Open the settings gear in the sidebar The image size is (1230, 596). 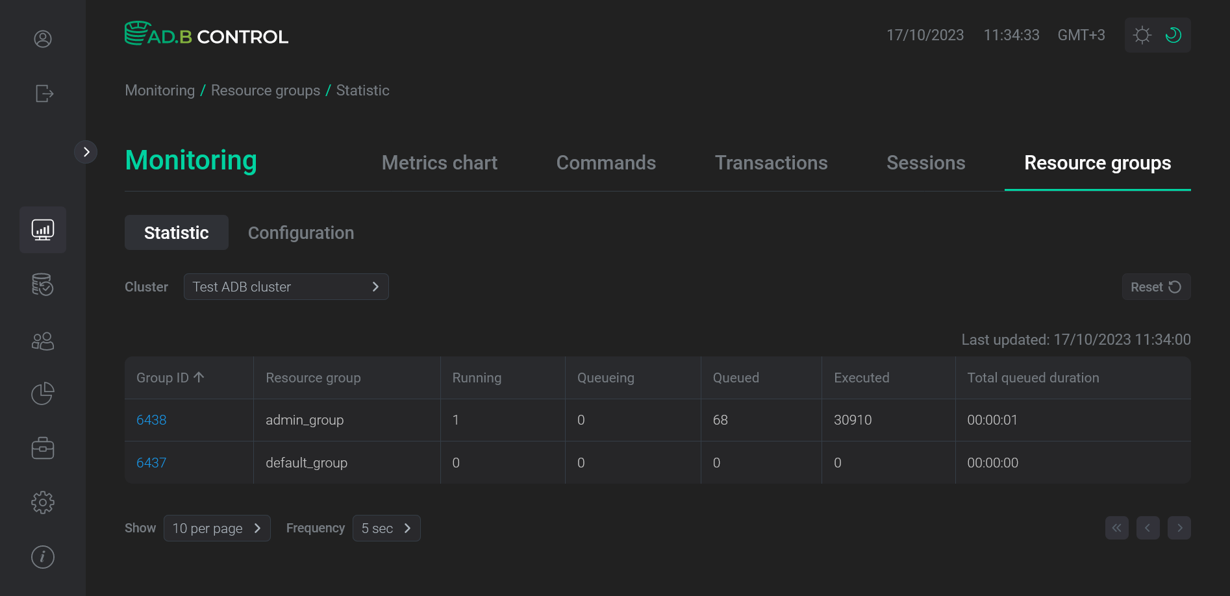click(42, 502)
